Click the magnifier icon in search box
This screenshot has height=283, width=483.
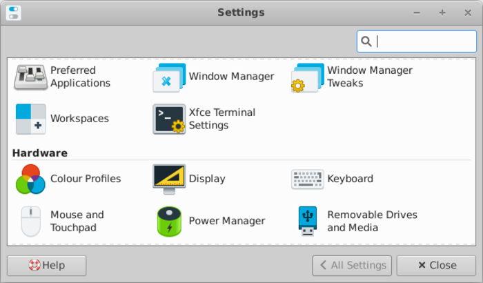tap(367, 41)
